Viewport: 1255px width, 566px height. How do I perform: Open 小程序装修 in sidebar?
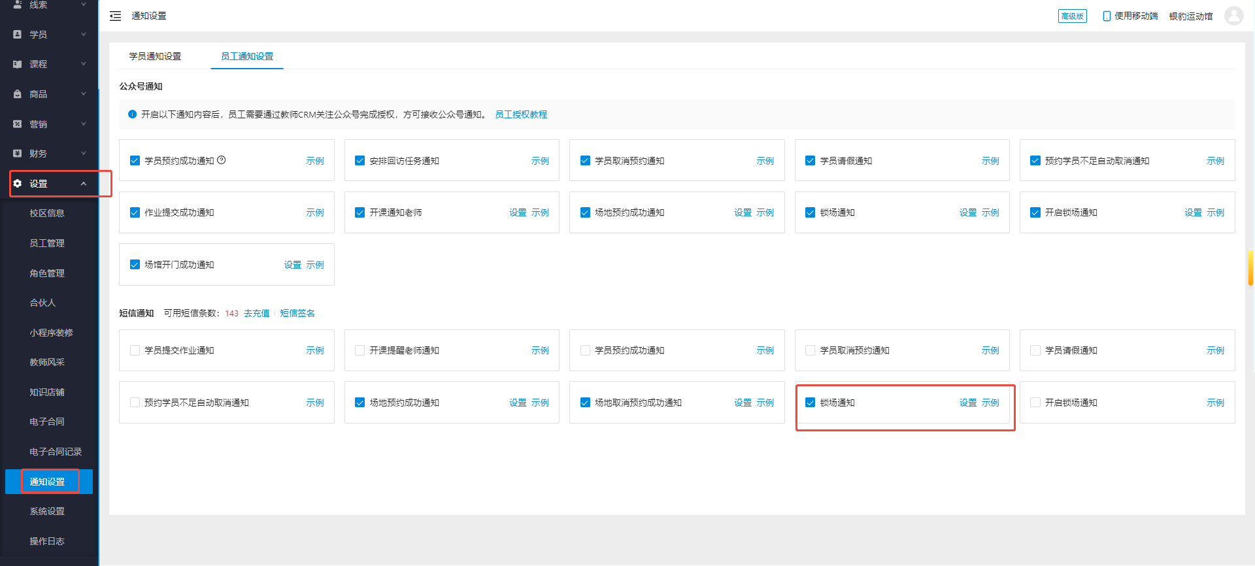(51, 333)
